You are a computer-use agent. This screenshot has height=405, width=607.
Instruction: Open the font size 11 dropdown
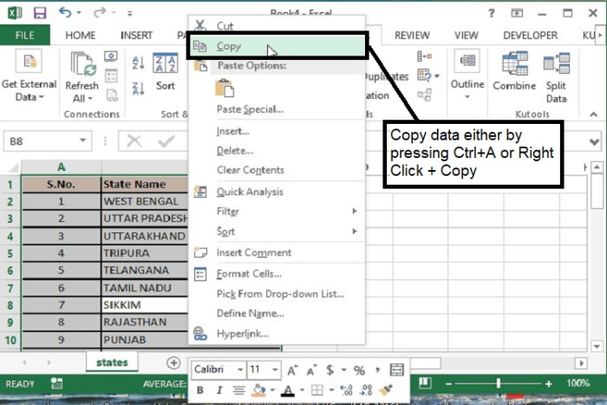coord(275,369)
